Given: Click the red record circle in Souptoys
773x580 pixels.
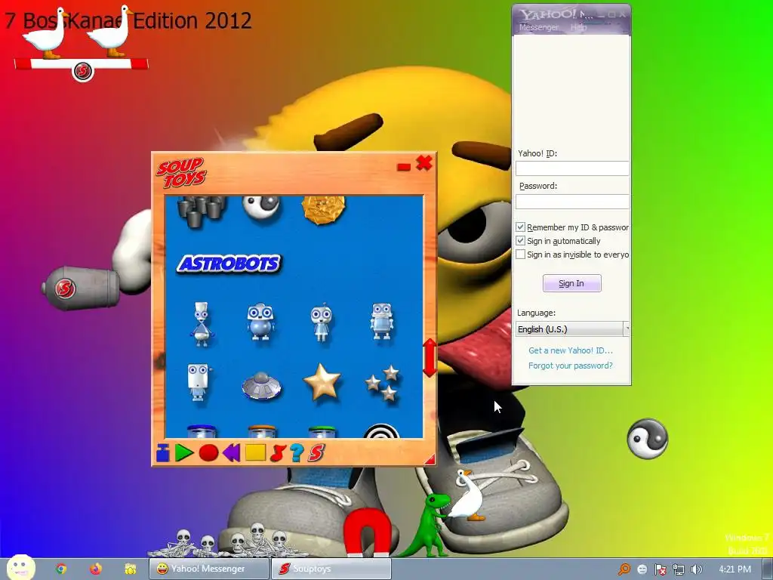Looking at the screenshot, I should tap(208, 453).
